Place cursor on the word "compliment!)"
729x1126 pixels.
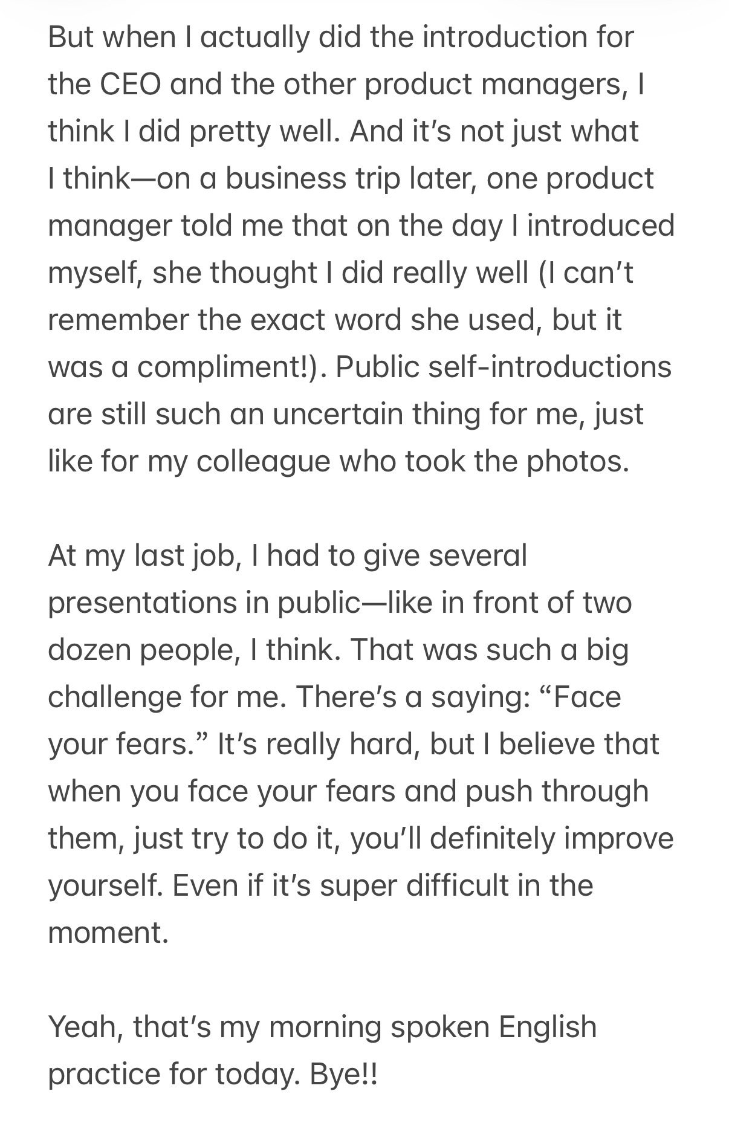coord(227,367)
